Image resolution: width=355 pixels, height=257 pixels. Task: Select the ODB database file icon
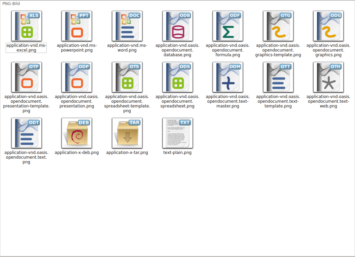click(x=178, y=26)
